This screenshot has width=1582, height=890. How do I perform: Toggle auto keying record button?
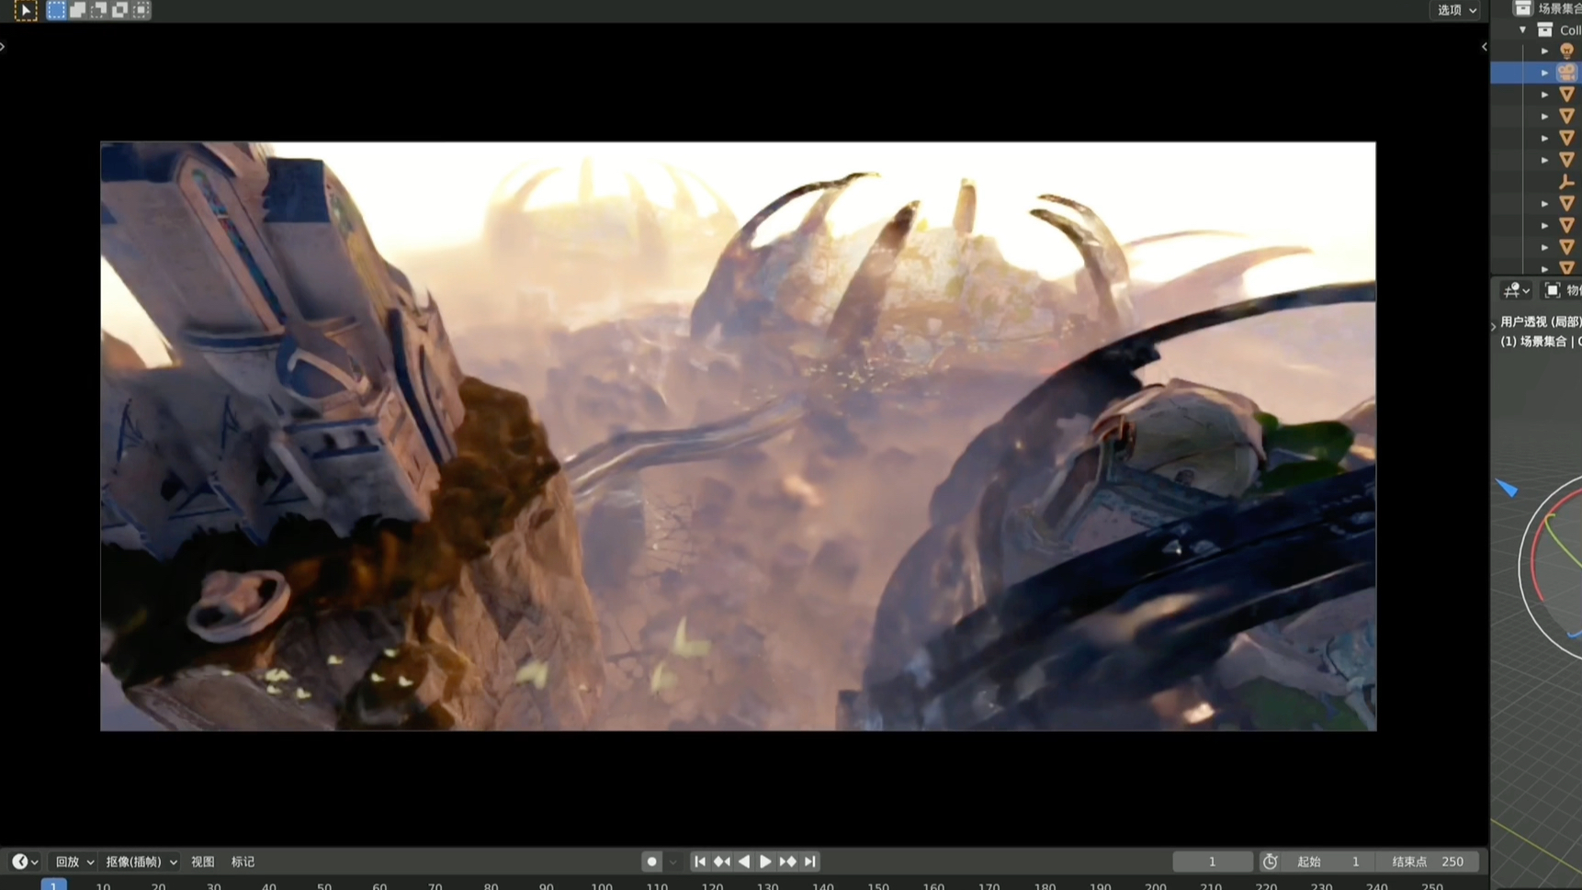(651, 862)
